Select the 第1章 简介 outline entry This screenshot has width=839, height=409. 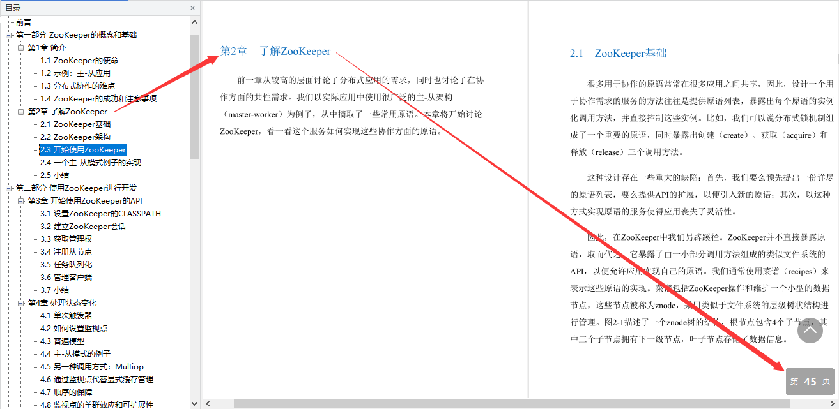47,48
